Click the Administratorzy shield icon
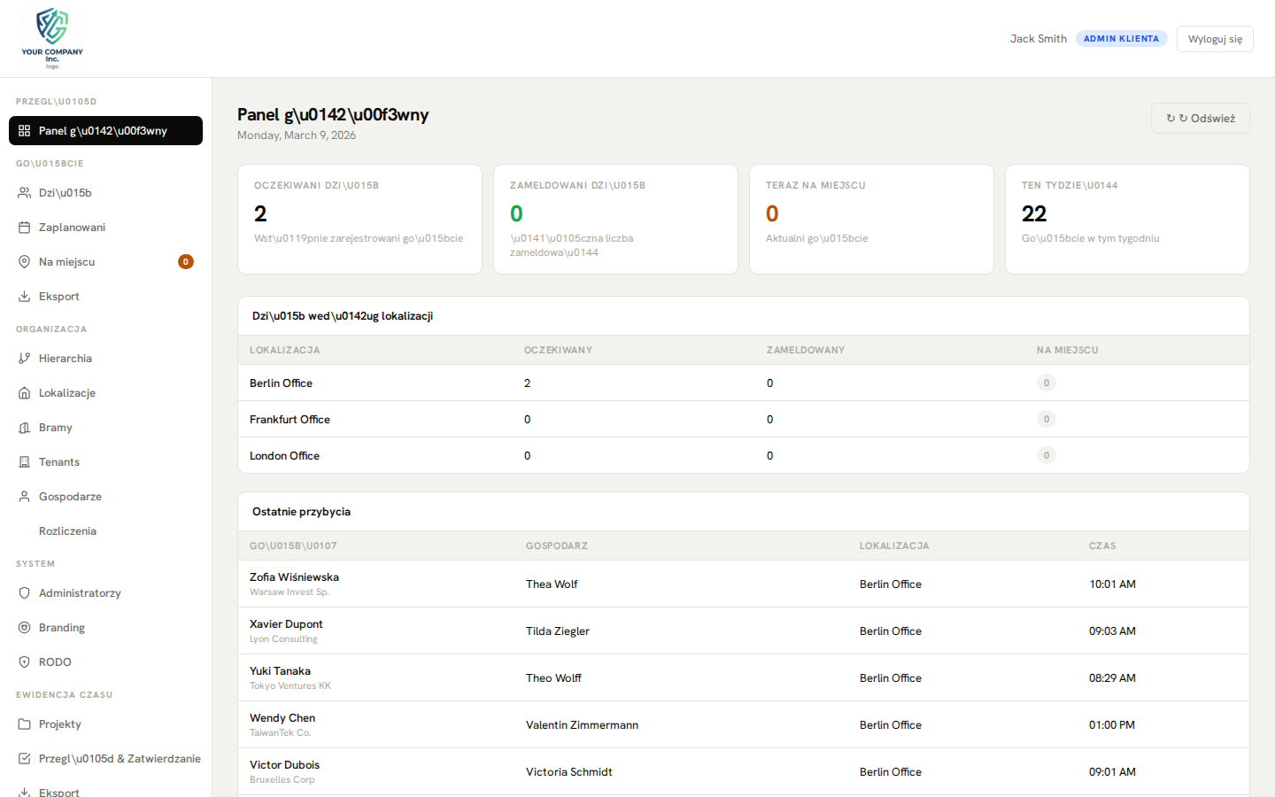Image resolution: width=1275 pixels, height=797 pixels. coord(25,593)
